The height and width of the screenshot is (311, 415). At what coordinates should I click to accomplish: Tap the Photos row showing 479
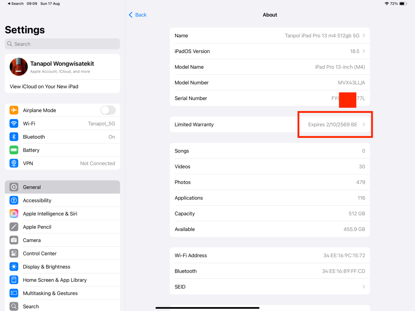pyautogui.click(x=270, y=182)
